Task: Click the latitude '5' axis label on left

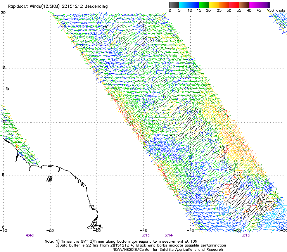Action: pyautogui.click(x=3, y=175)
